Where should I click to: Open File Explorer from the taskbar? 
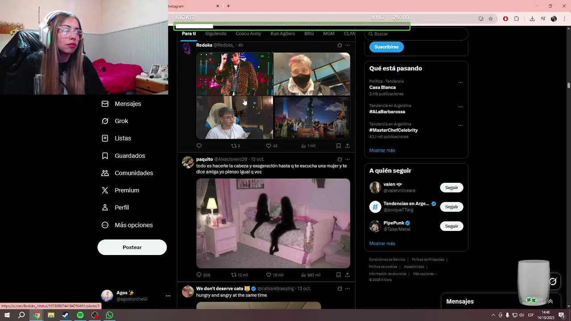(x=51, y=315)
